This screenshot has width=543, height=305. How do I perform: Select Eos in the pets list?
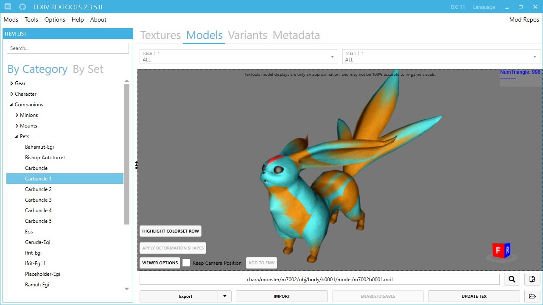pos(29,232)
